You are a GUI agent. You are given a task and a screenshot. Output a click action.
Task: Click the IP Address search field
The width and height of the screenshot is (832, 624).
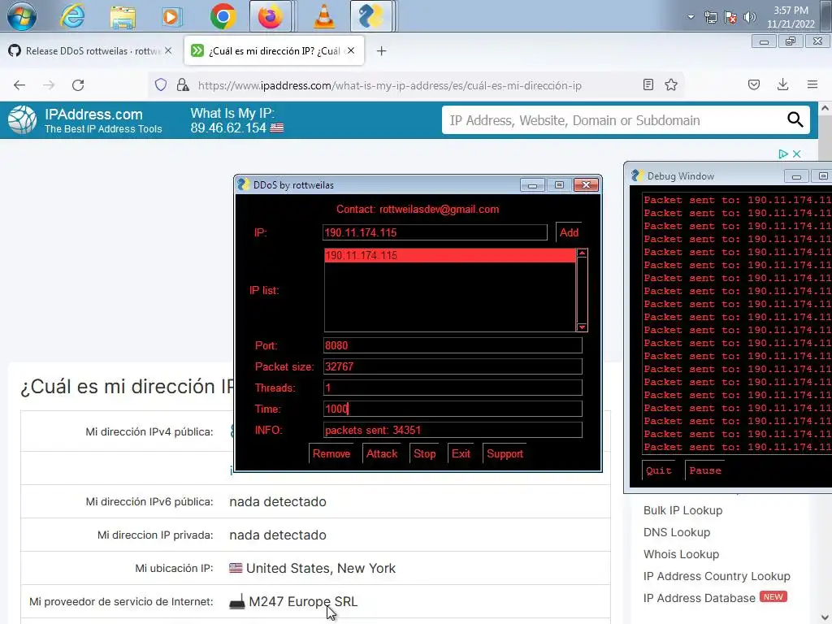click(x=613, y=120)
